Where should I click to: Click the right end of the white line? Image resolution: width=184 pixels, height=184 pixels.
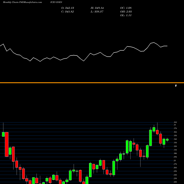click(167, 46)
